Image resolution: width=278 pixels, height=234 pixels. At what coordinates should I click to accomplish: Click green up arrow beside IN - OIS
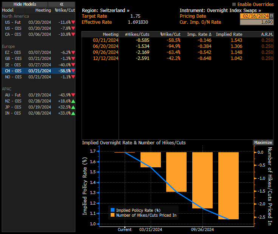[x=73, y=113]
